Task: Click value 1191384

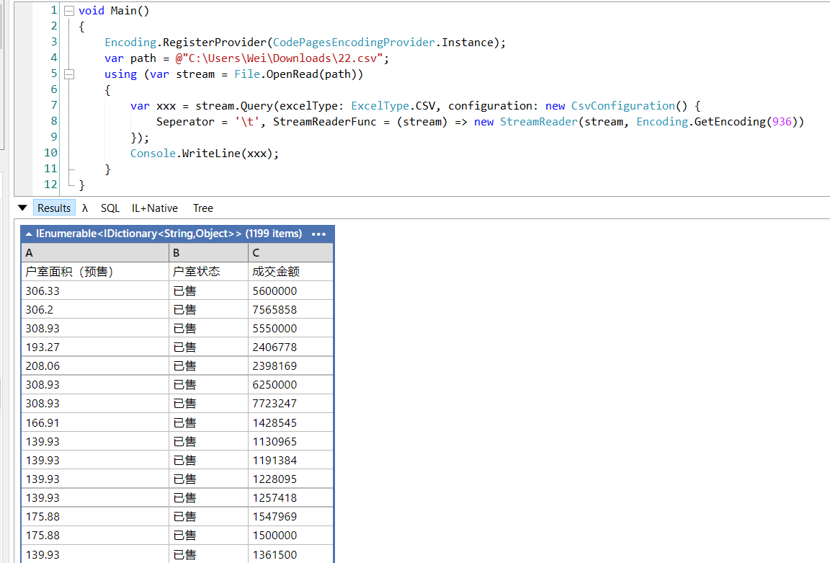Action: point(275,460)
